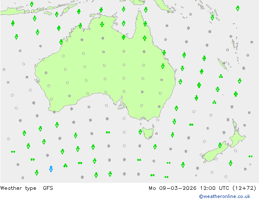Screen dimensions: 259x200
Task: Select the rain shower symbol on New Zealand's South Island
Action: pos(220,145)
